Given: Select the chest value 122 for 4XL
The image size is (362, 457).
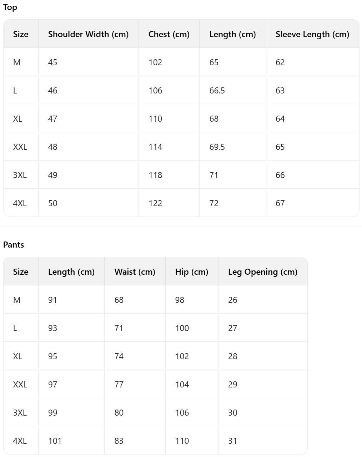Looking at the screenshot, I should click(x=155, y=203).
